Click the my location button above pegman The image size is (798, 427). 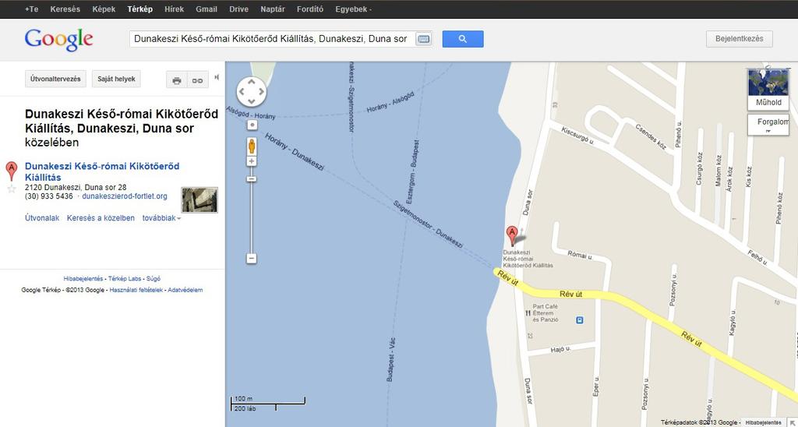252,125
